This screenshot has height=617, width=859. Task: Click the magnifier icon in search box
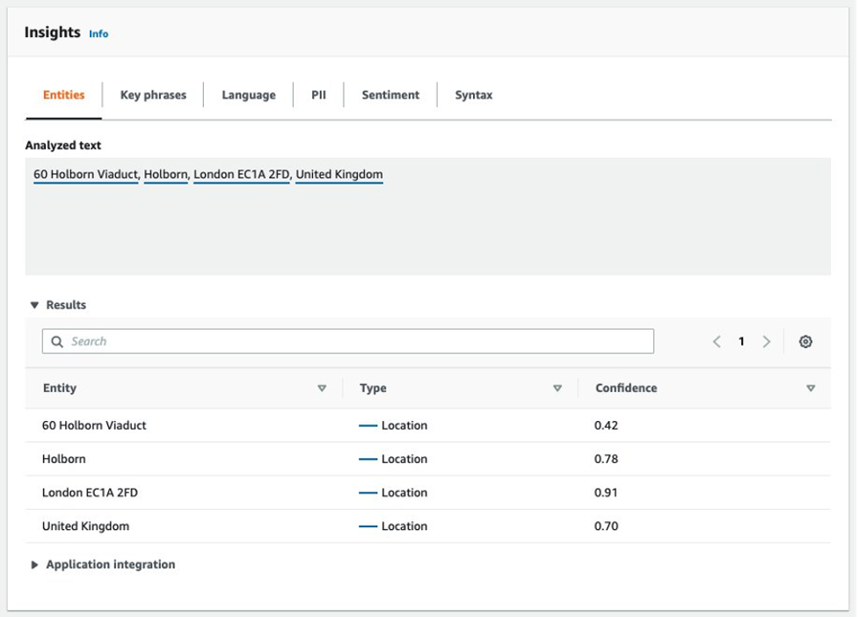pos(57,342)
